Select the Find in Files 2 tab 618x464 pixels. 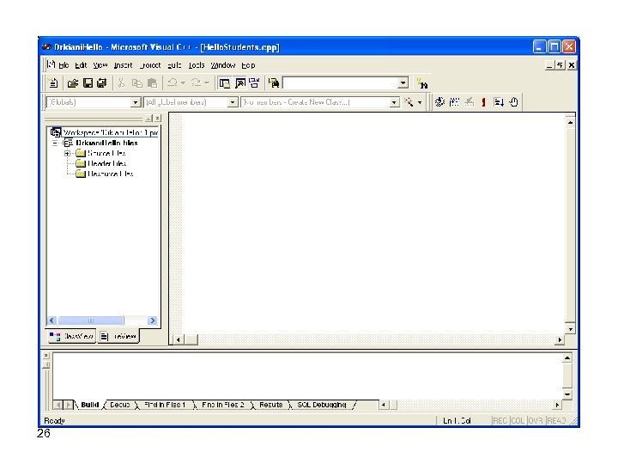pos(222,405)
